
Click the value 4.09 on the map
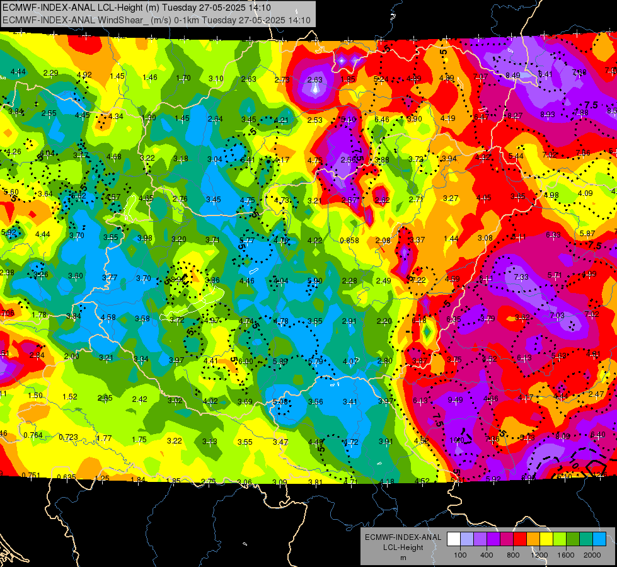click(x=585, y=193)
